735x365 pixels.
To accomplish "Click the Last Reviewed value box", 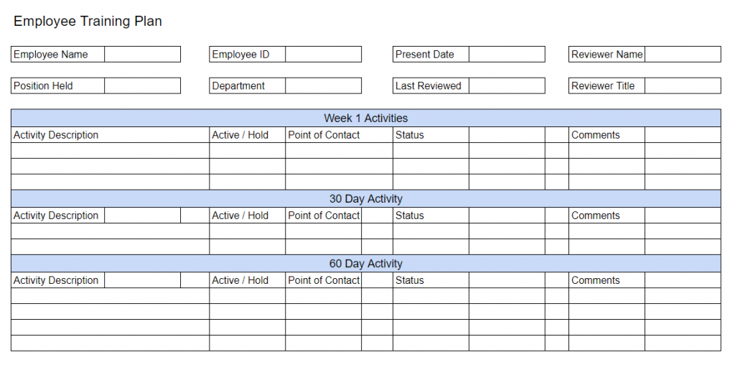I will tap(507, 86).
